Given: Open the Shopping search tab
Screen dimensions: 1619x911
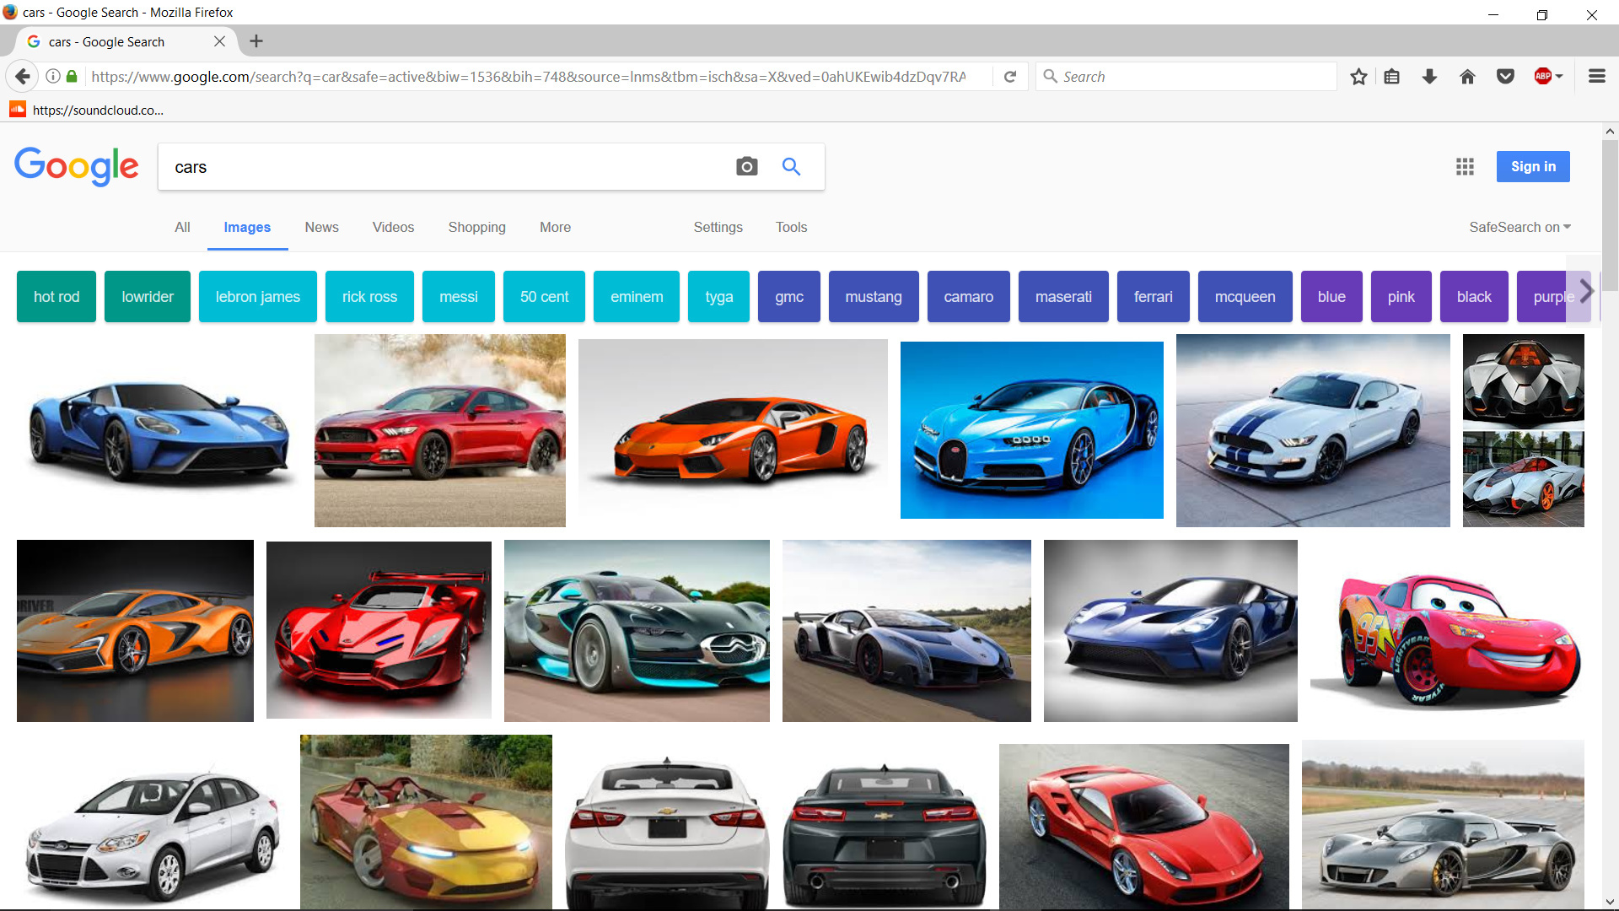Looking at the screenshot, I should coord(476,227).
